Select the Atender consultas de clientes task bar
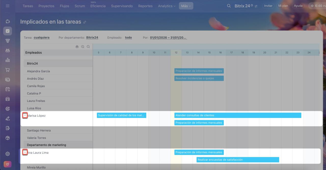The width and height of the screenshot is (326, 170). tap(238, 115)
